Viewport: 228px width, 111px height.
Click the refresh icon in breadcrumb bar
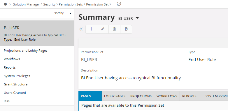point(119,4)
